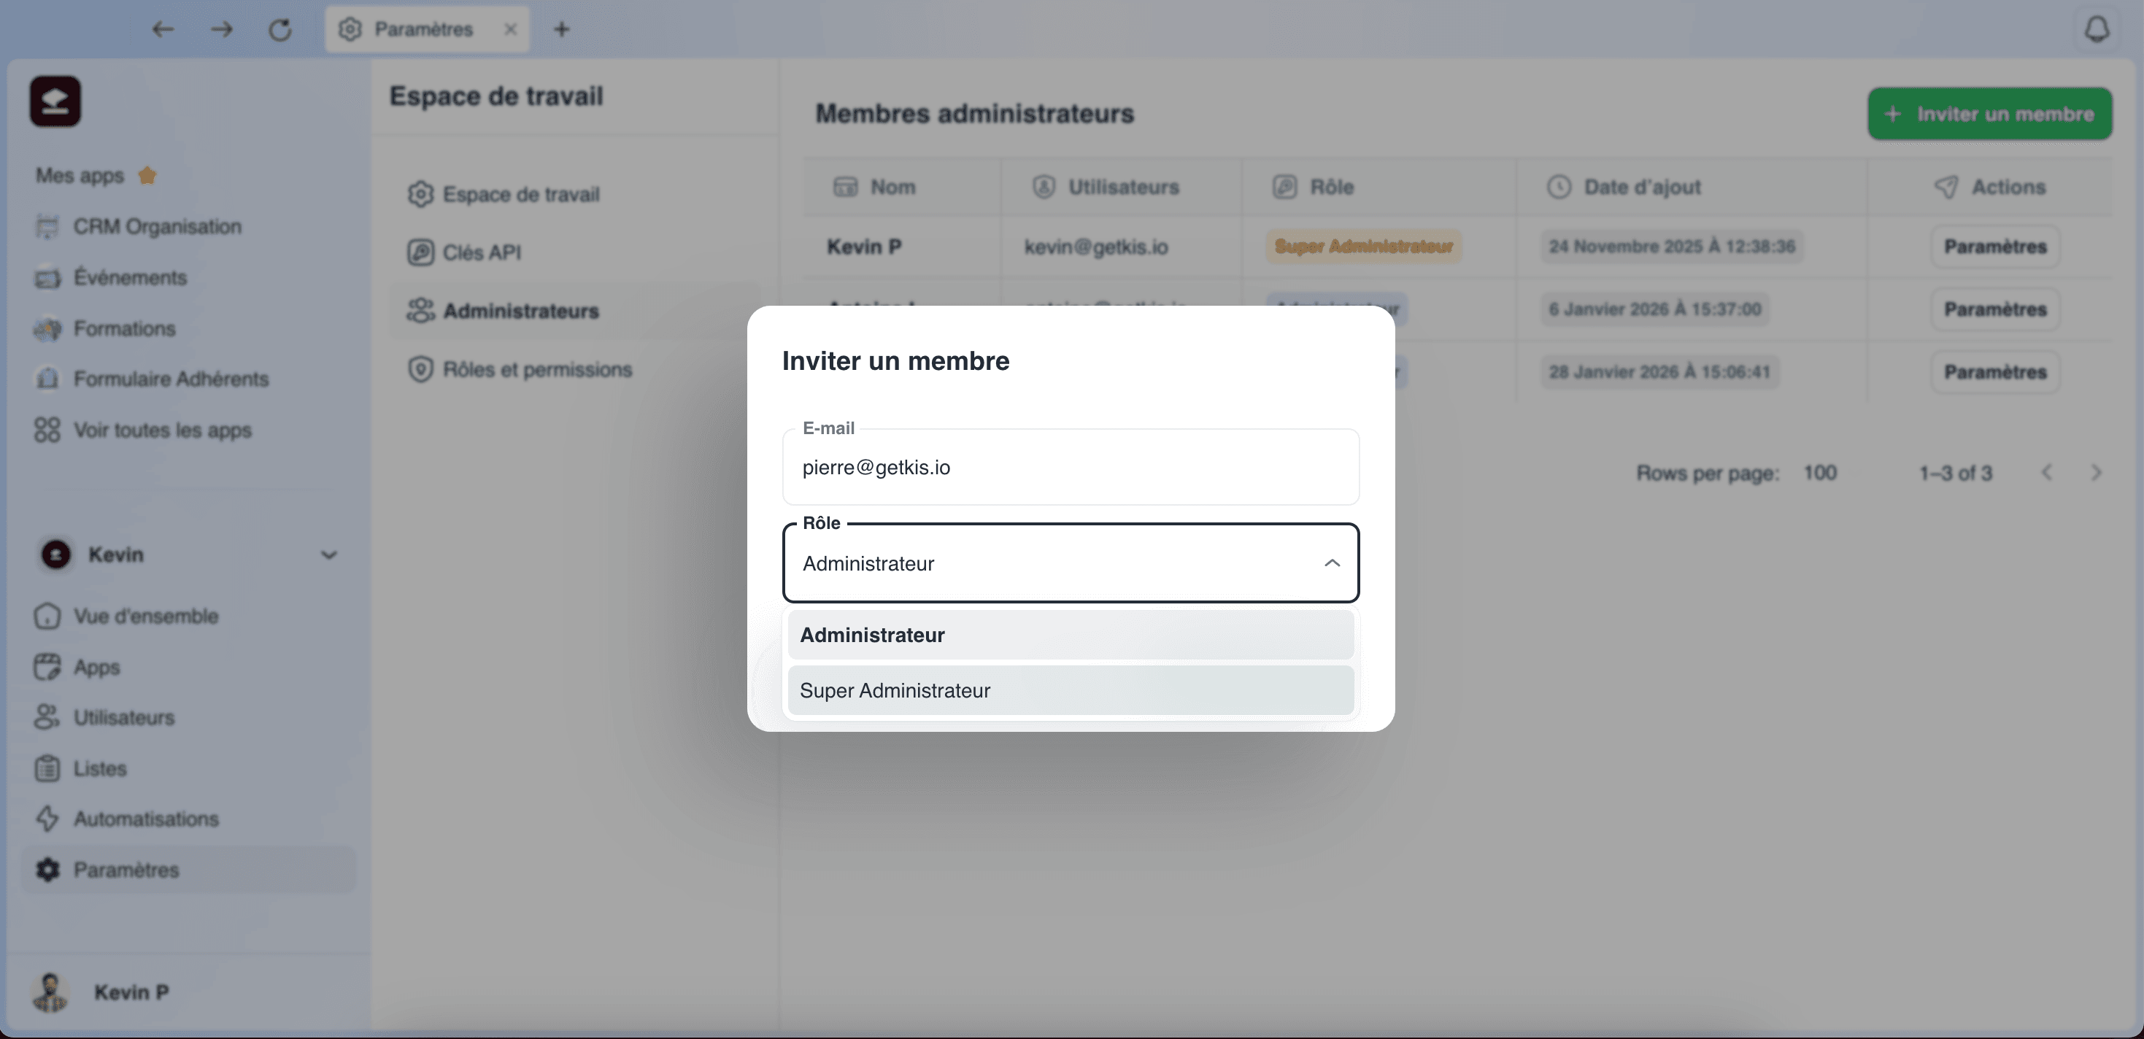The image size is (2144, 1039).
Task: Click the Vue d'ensemble icon
Action: [47, 617]
